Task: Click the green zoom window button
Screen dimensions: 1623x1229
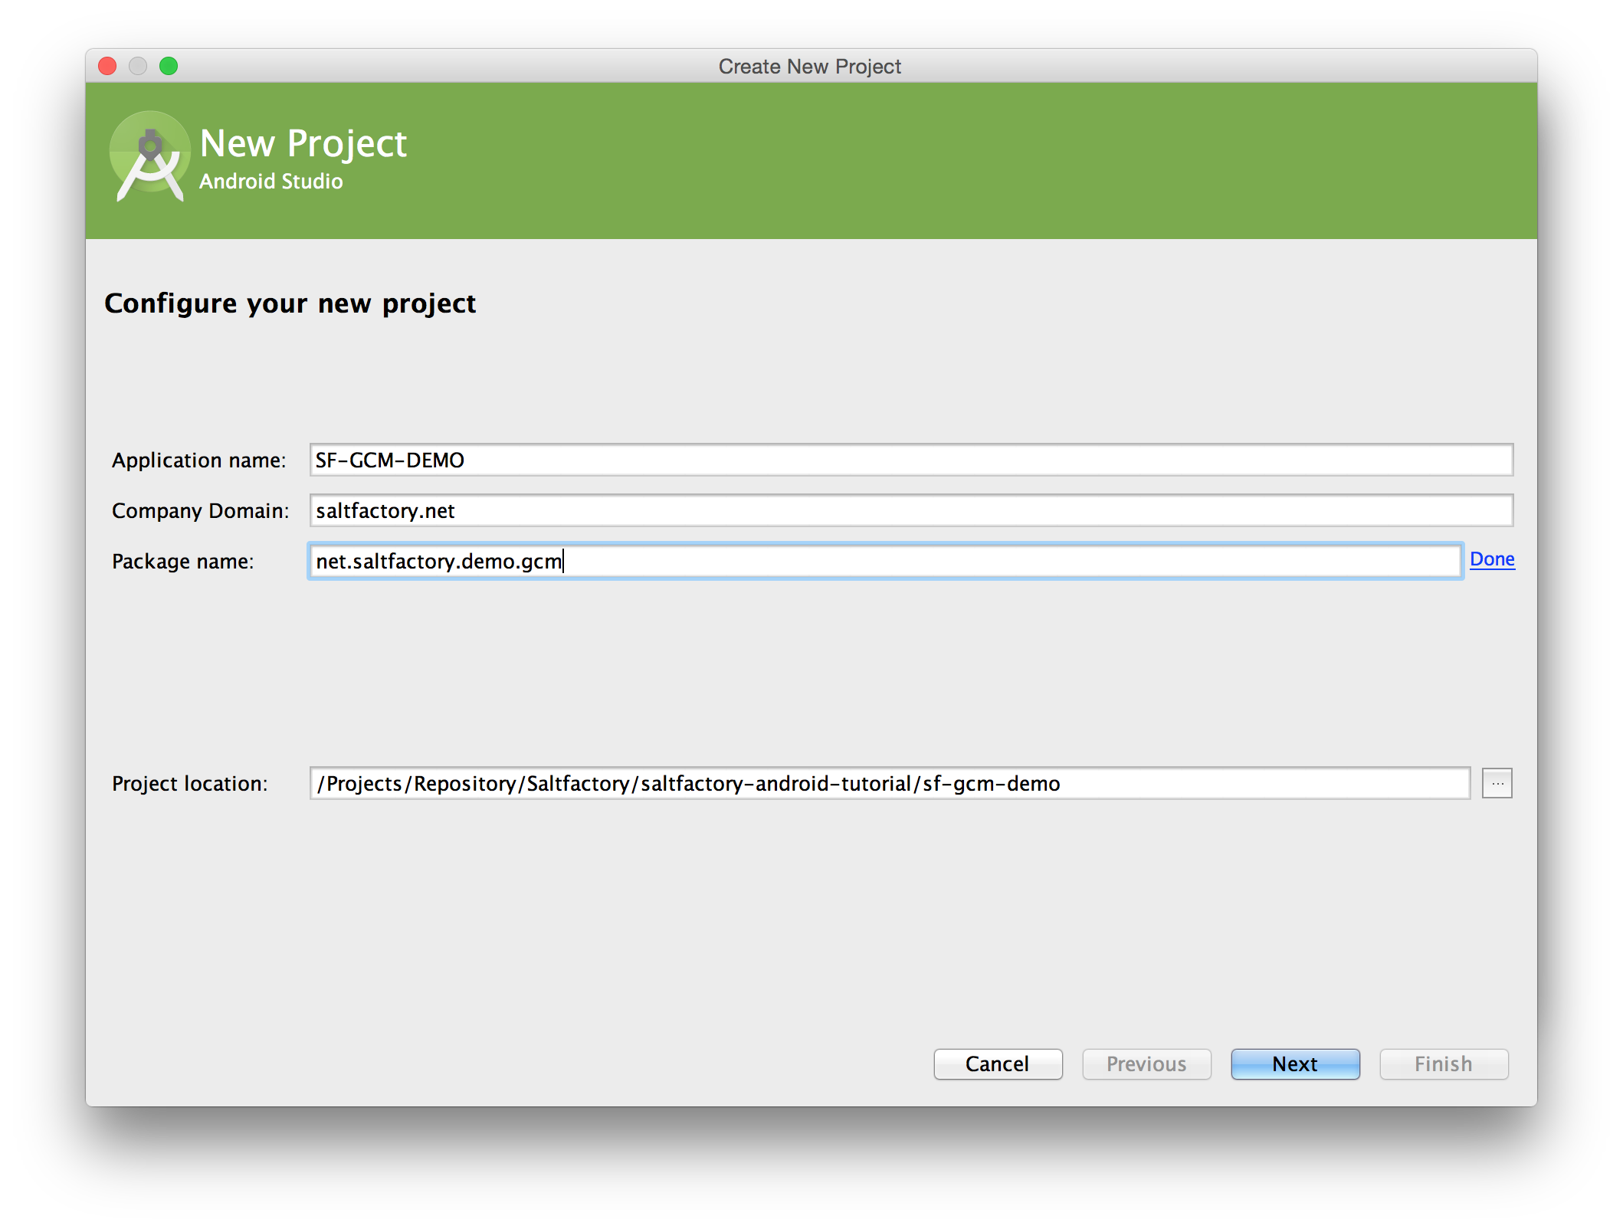Action: (x=169, y=66)
